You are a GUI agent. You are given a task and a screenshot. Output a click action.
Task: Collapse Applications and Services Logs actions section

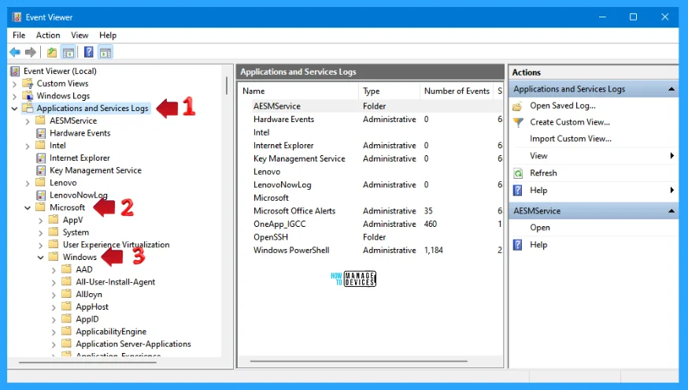click(x=671, y=89)
